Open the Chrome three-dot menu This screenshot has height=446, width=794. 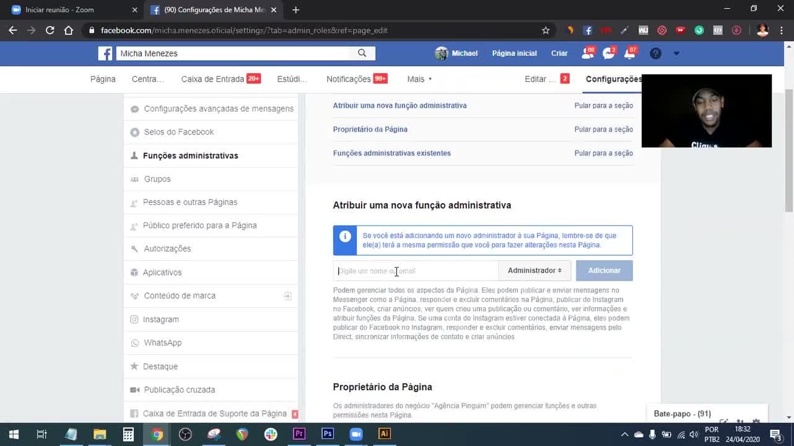coord(781,30)
